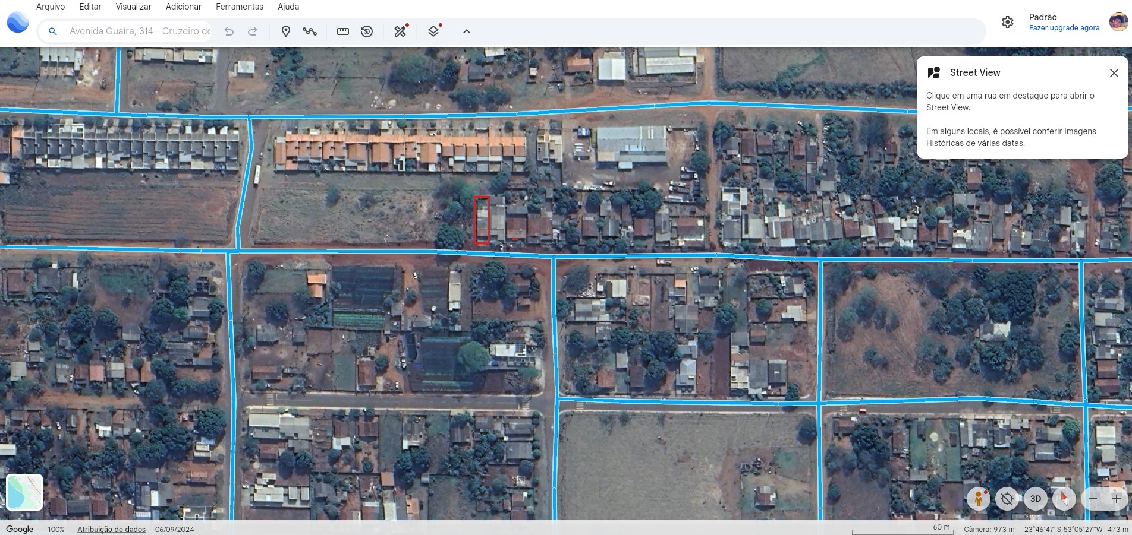The height and width of the screenshot is (535, 1132).
Task: Redo the last action
Action: pos(253,31)
